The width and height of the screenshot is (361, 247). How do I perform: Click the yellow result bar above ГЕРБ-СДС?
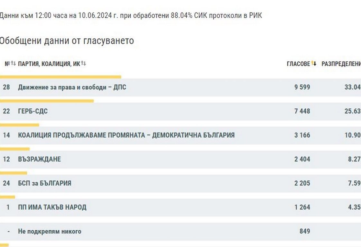point(47,101)
